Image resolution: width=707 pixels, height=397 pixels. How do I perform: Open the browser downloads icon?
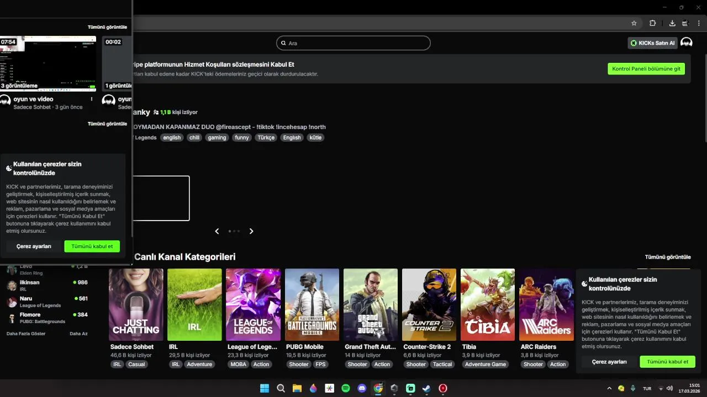click(x=672, y=23)
